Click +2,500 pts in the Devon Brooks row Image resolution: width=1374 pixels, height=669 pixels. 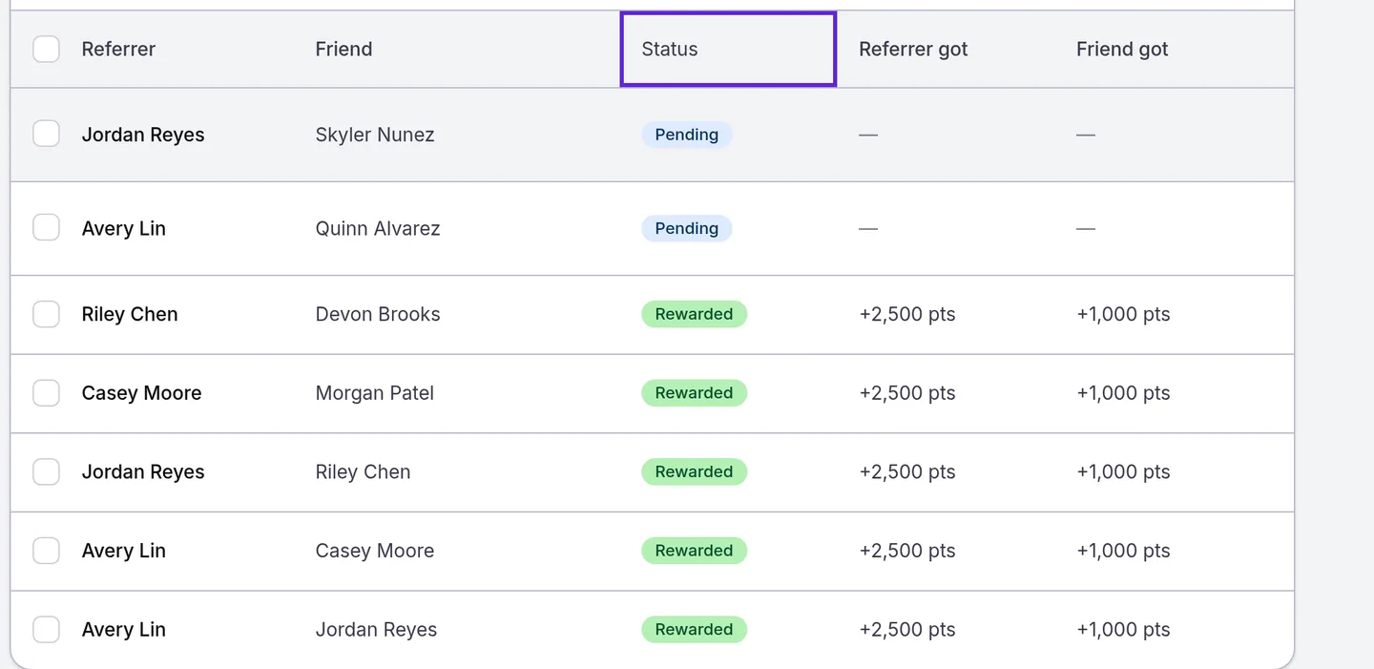(x=907, y=314)
